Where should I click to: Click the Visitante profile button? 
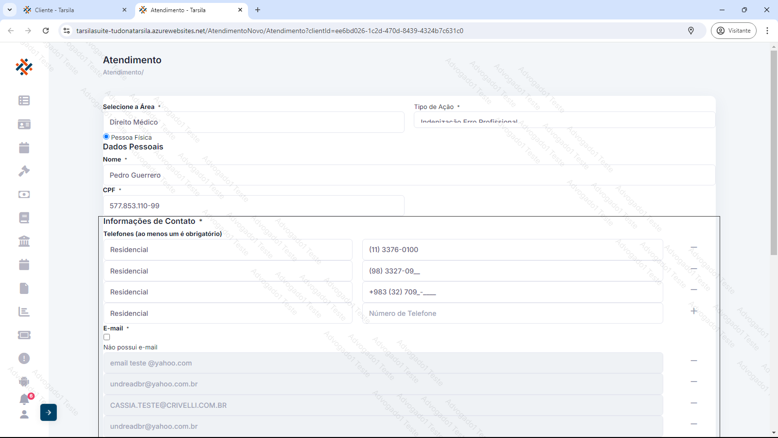(733, 31)
